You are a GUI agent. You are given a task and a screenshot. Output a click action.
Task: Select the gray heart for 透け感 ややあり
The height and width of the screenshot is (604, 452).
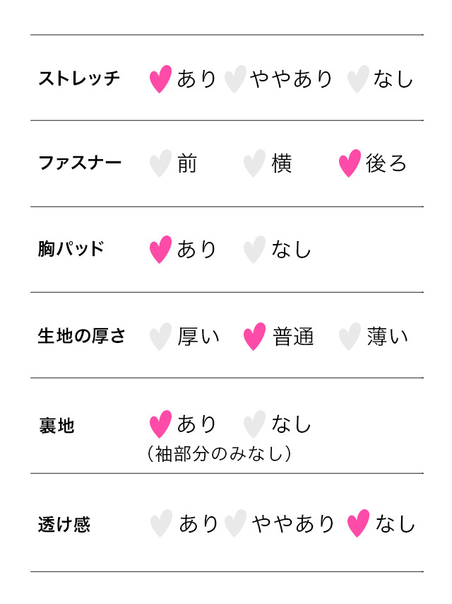[x=234, y=524]
